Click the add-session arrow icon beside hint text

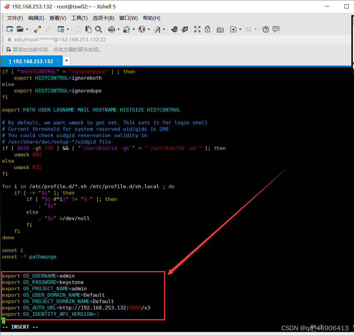click(x=9, y=49)
